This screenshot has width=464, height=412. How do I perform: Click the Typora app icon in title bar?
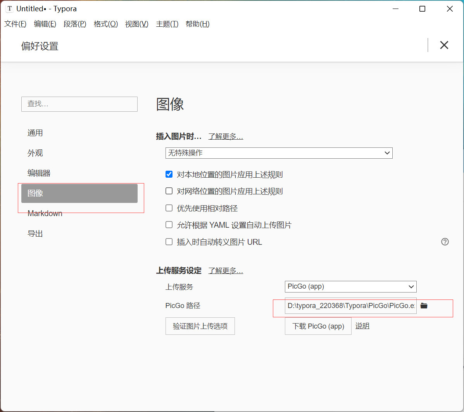10,9
